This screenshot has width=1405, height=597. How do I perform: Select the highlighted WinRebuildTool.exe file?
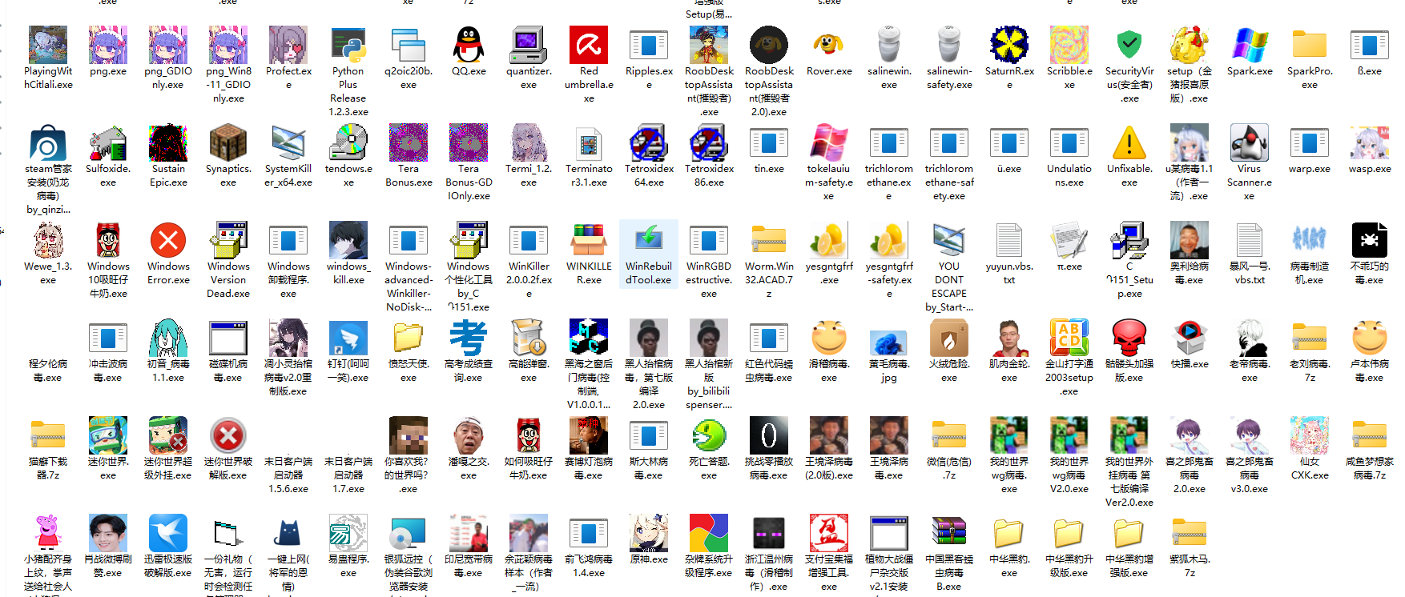tap(649, 241)
